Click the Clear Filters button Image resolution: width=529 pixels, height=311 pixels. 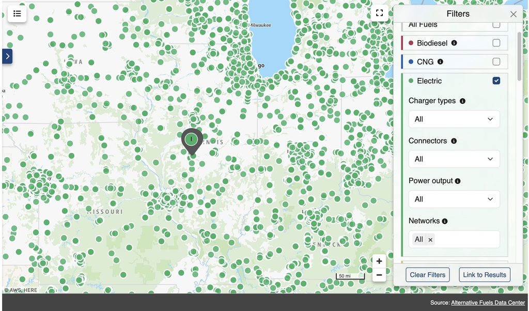[427, 274]
